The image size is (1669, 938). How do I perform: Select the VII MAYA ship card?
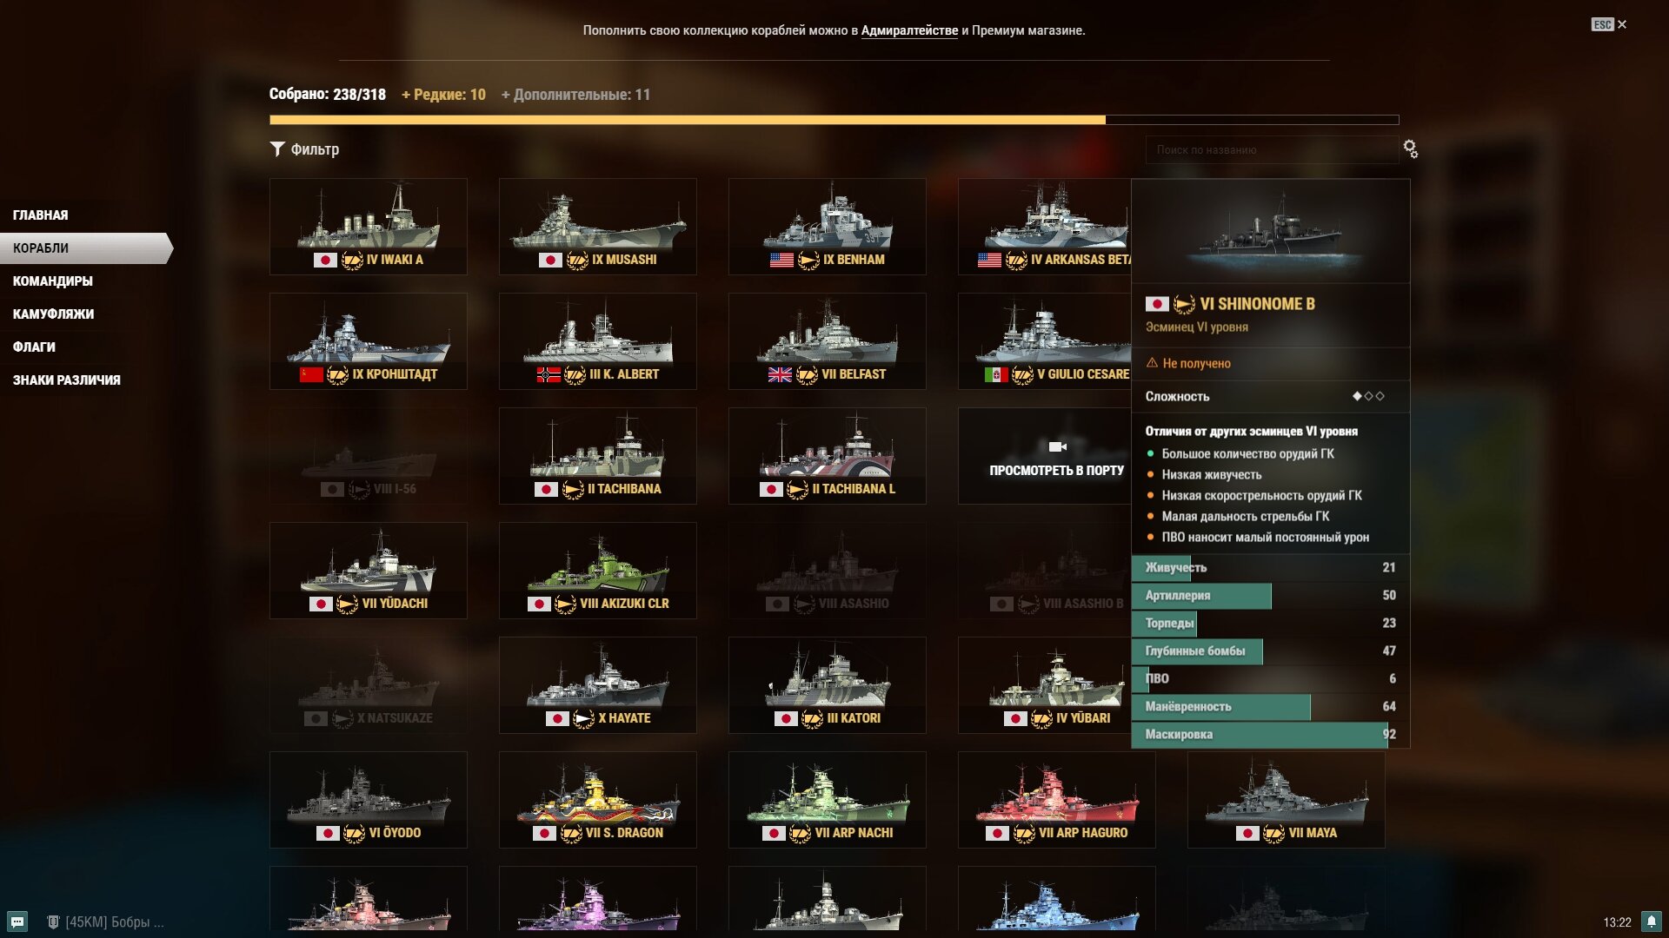click(1287, 800)
